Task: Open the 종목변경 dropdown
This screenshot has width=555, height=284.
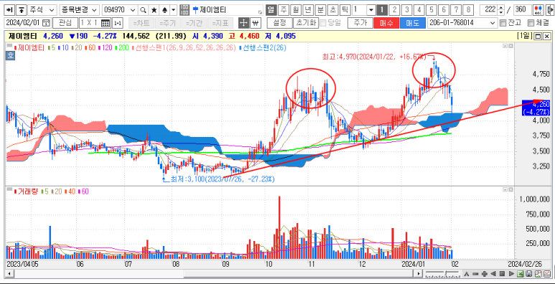Action: (x=79, y=9)
